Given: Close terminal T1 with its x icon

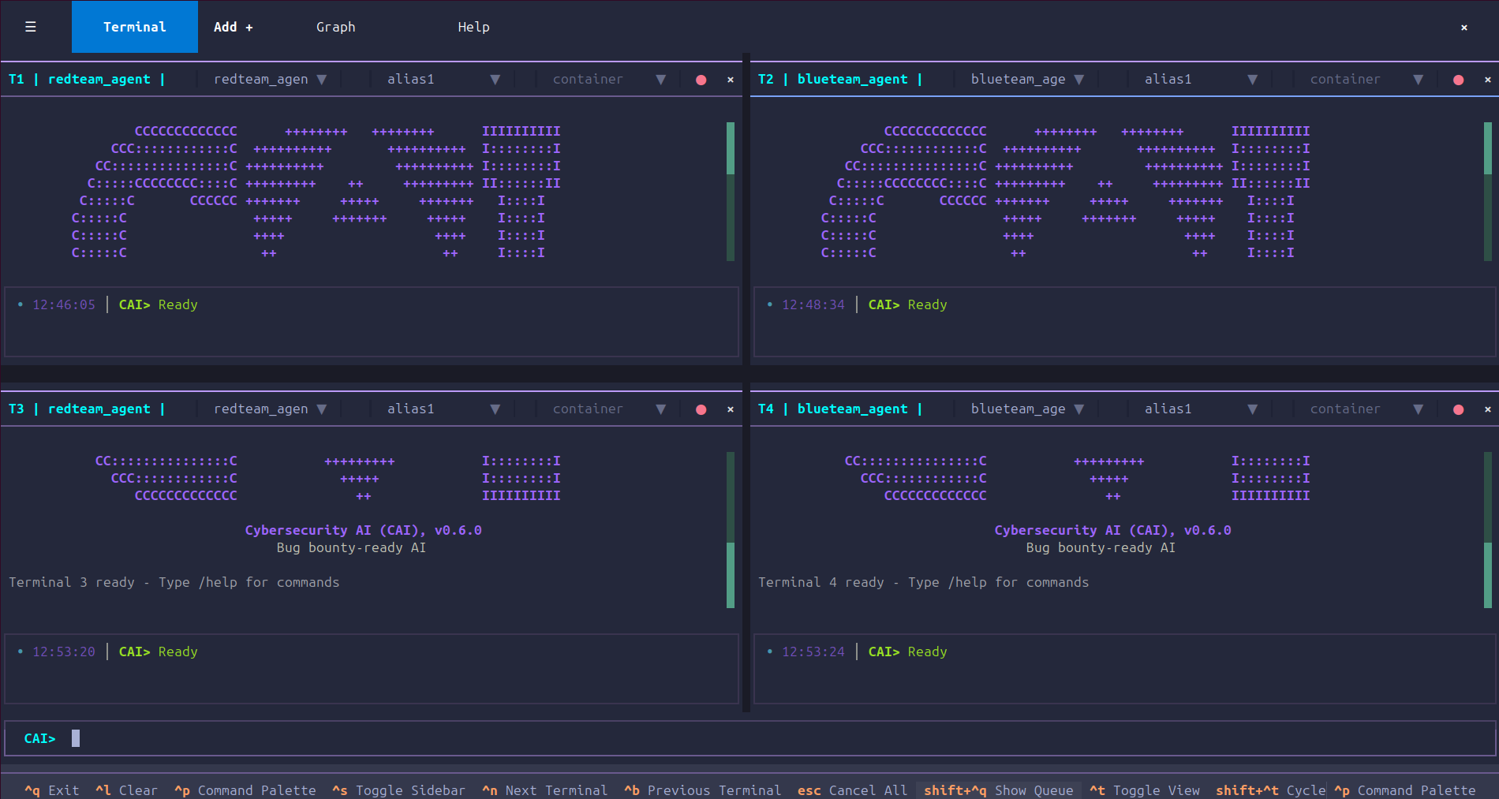Looking at the screenshot, I should 731,80.
